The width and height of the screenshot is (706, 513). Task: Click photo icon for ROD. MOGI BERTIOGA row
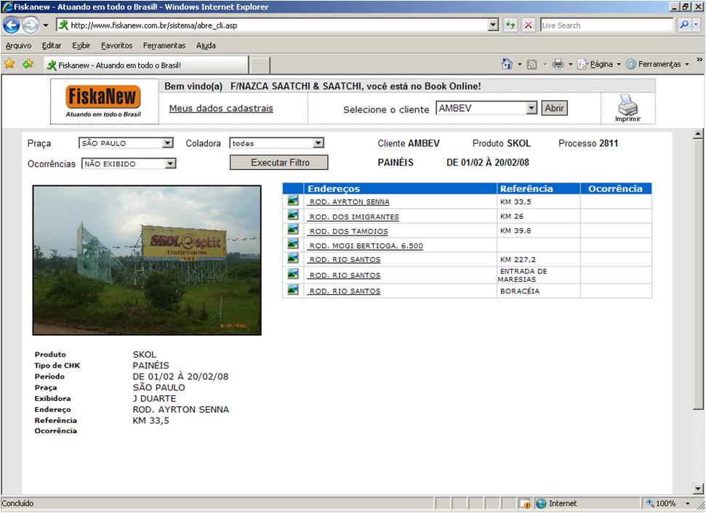(293, 244)
